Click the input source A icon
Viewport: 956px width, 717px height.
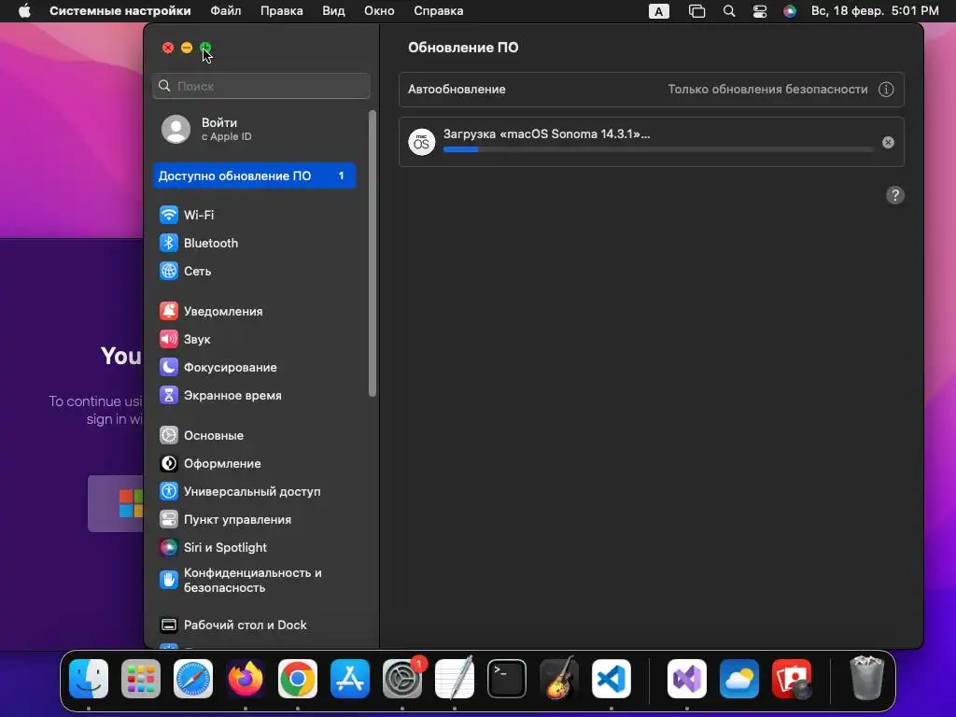(x=658, y=11)
